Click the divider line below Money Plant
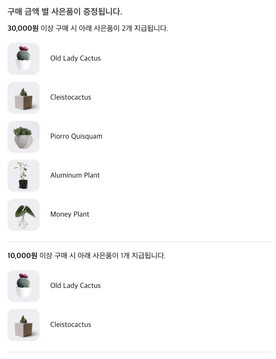Viewport: 276px width, 359px height. (x=139, y=242)
